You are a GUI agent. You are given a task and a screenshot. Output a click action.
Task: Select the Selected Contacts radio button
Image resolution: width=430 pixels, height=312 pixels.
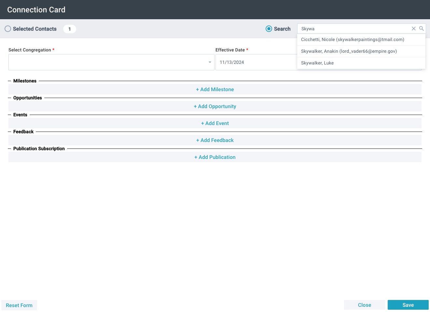tap(8, 29)
